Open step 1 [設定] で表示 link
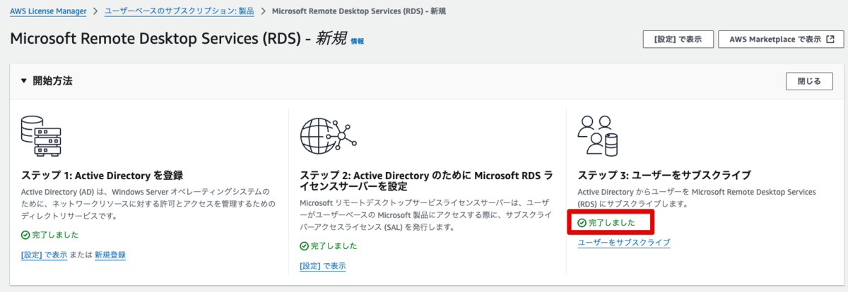848x292 pixels. pos(44,255)
